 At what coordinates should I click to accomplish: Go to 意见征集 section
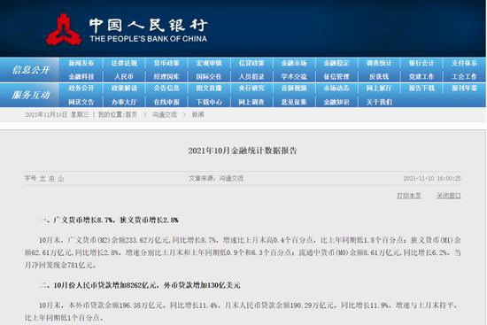tap(294, 102)
